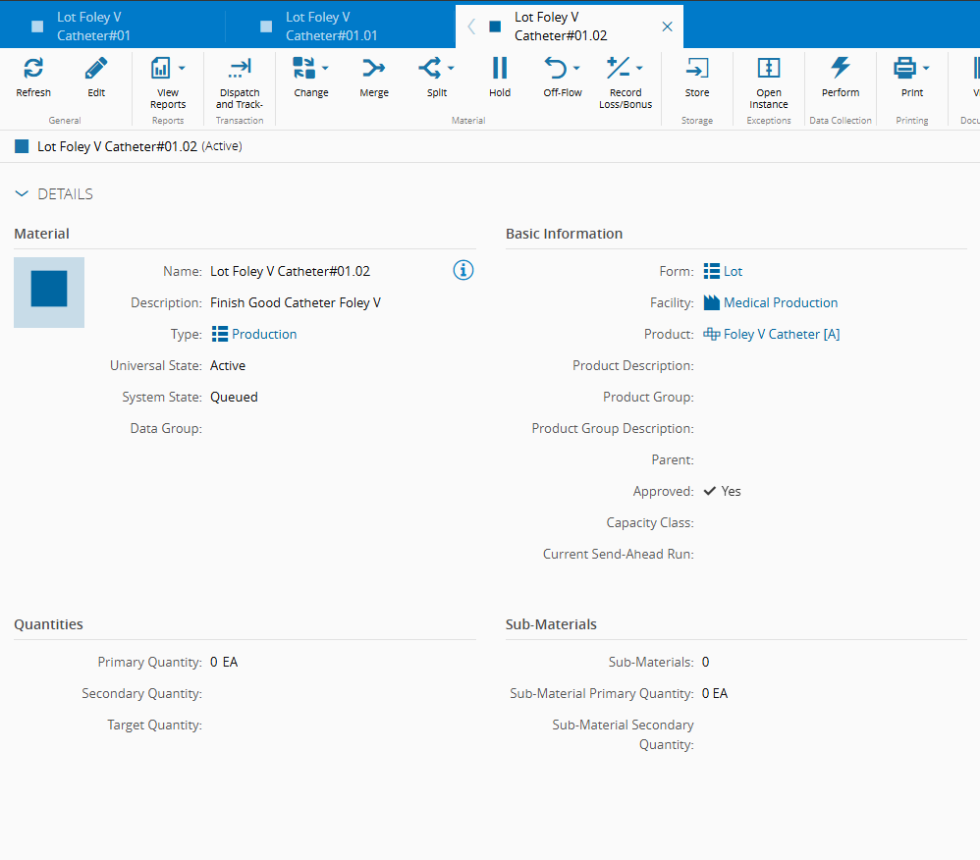Click the Perform data collection icon

click(x=841, y=69)
